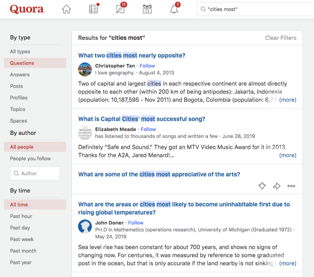Limit results to Past week
Screen dimensions: 314x277
(22, 239)
